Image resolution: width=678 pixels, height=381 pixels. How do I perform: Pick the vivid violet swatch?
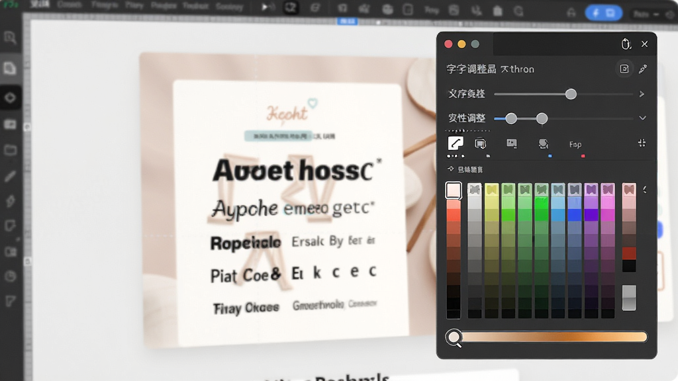pos(591,215)
